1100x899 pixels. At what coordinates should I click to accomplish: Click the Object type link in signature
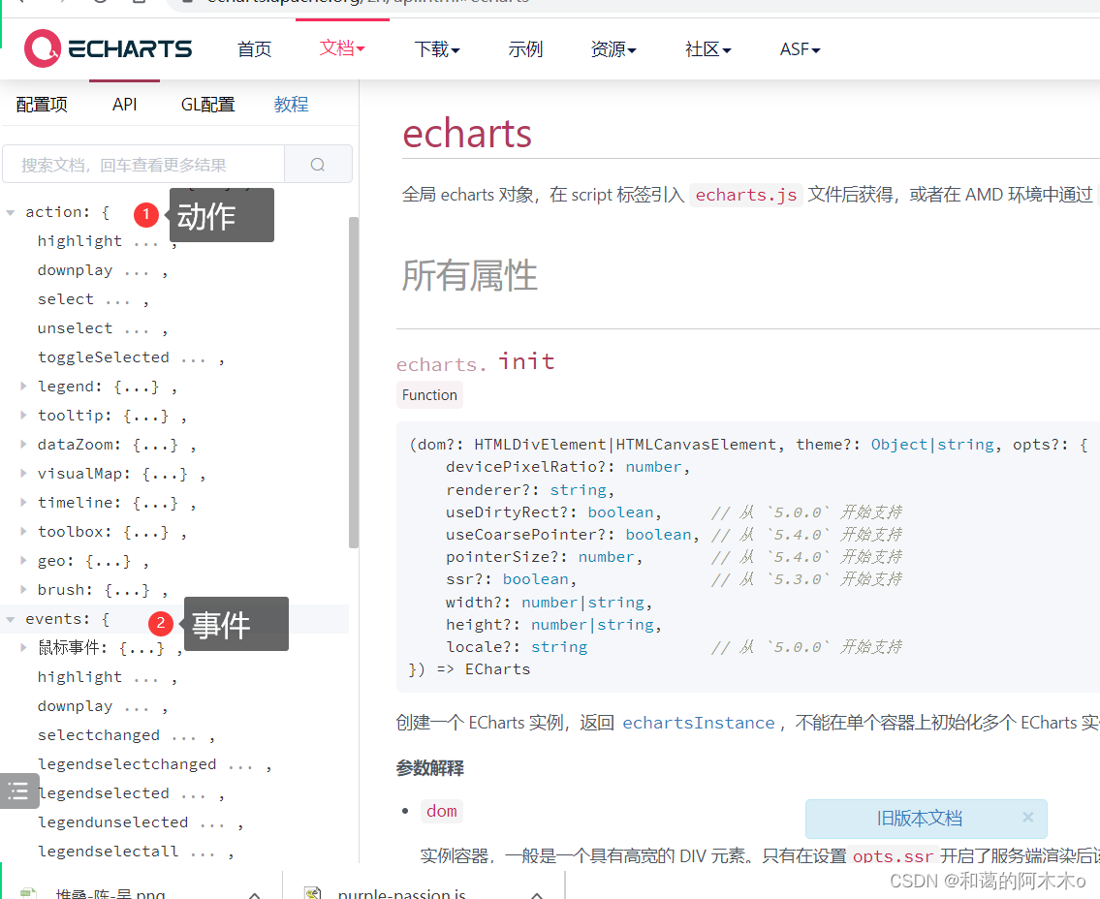pyautogui.click(x=898, y=445)
